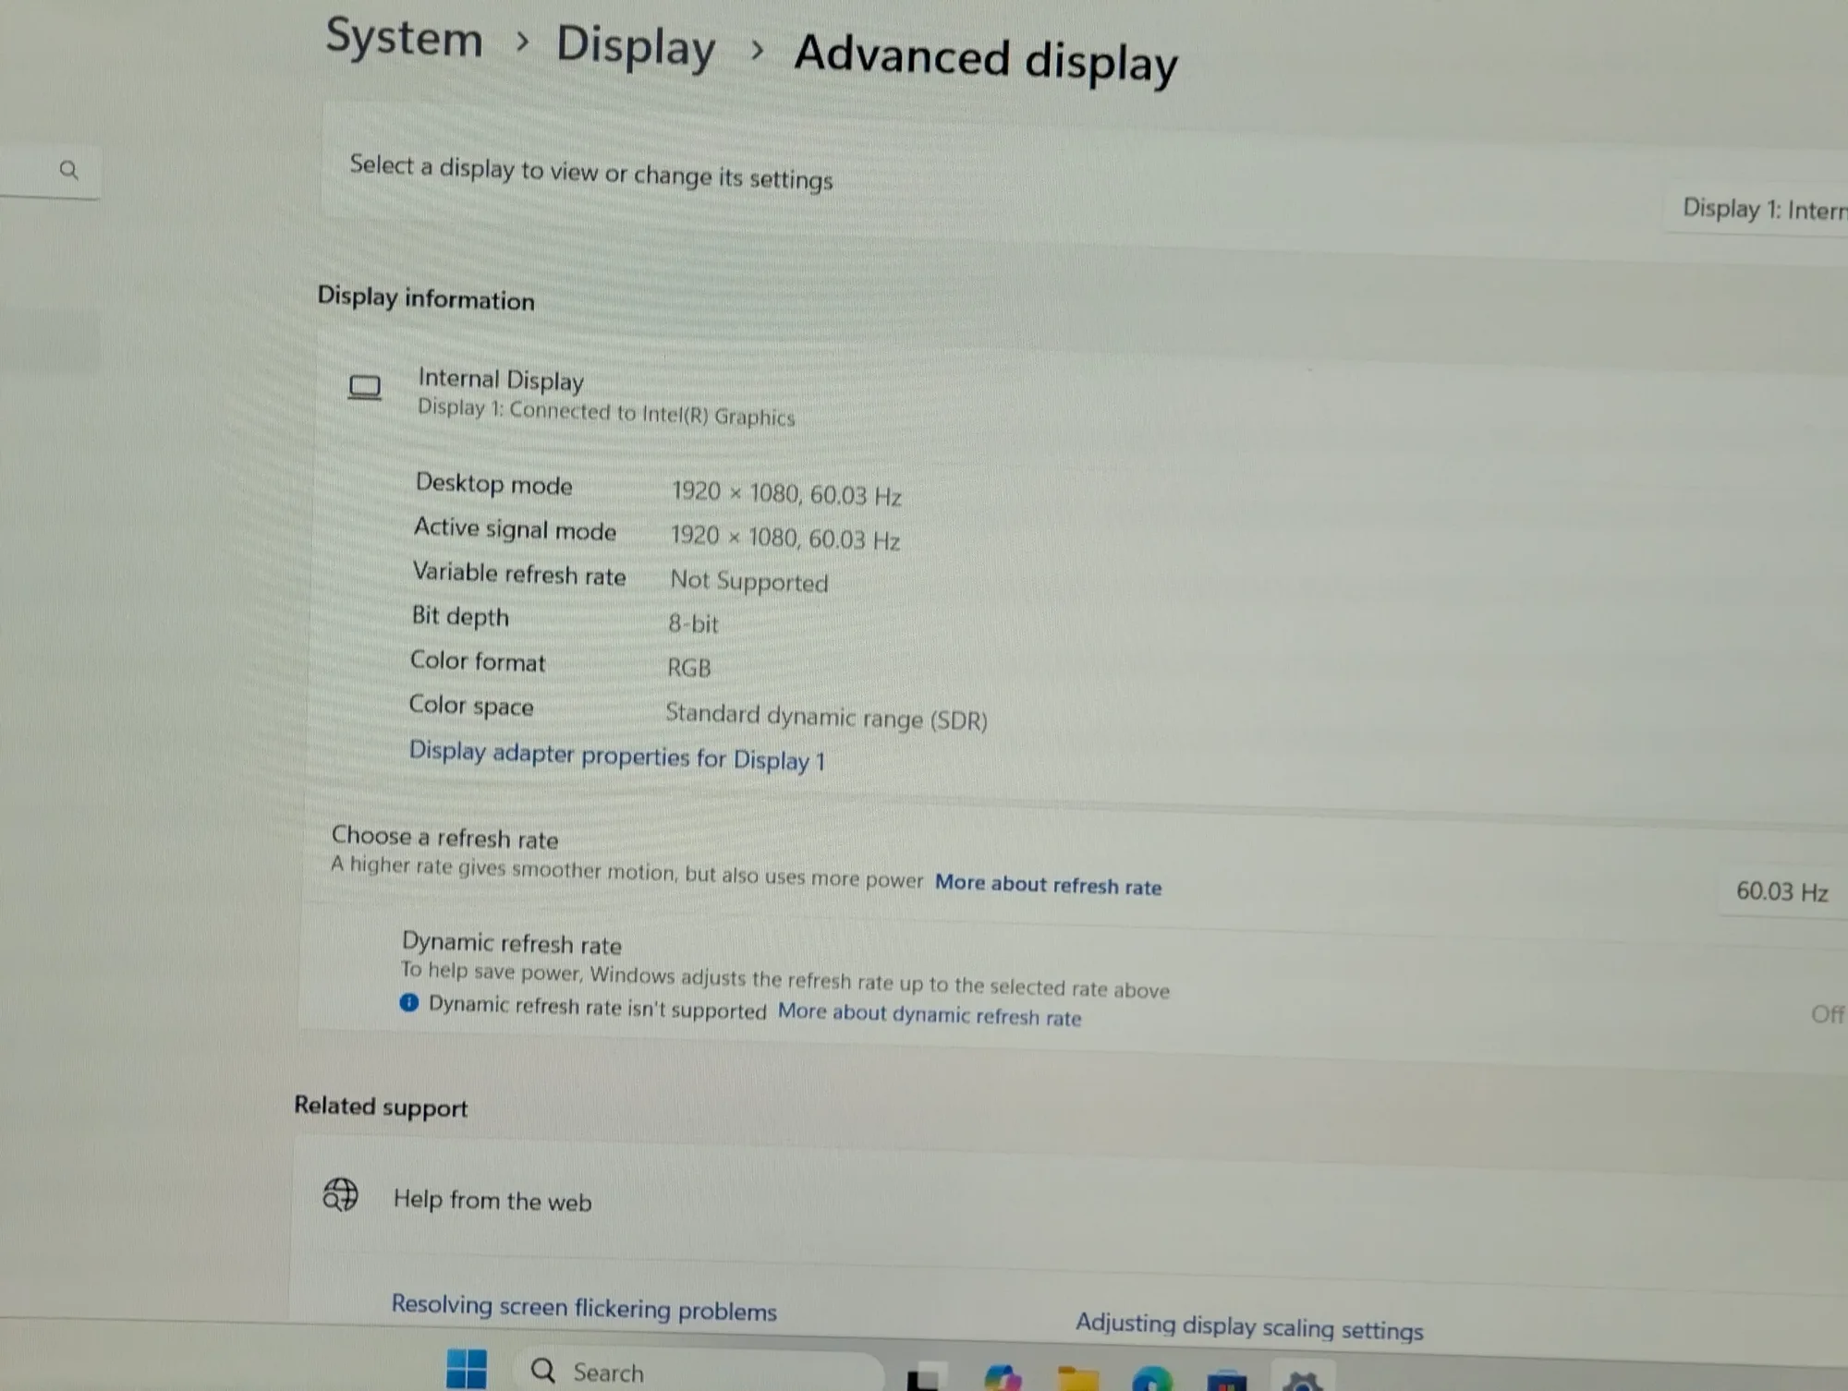Screen dimensions: 1848x1391
Task: Open More about refresh rate link
Action: [x=1048, y=884]
